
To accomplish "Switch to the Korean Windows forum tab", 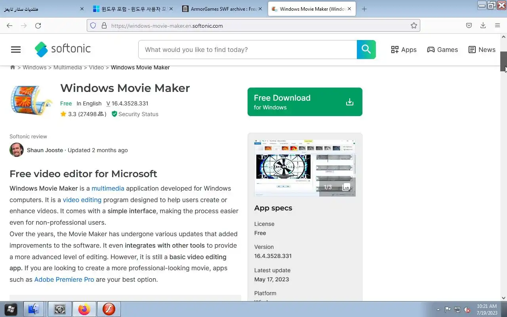I will 133,9.
